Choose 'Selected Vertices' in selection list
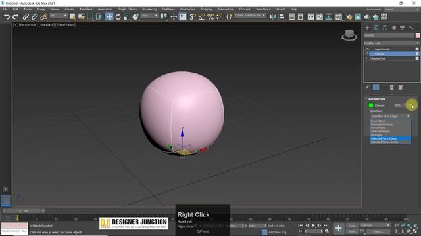Viewport: 421px width, 236px height. click(x=390, y=125)
